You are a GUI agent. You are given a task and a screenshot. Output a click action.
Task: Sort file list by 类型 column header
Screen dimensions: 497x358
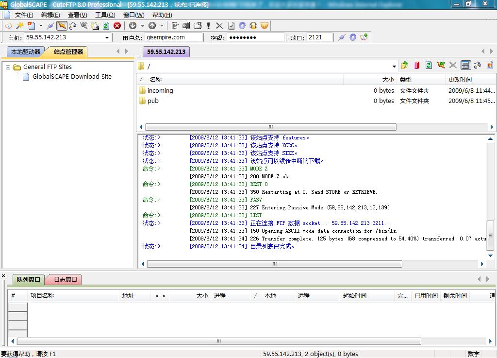[421, 80]
